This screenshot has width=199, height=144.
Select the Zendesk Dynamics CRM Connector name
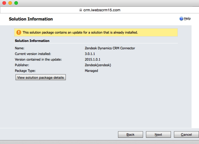110,48
